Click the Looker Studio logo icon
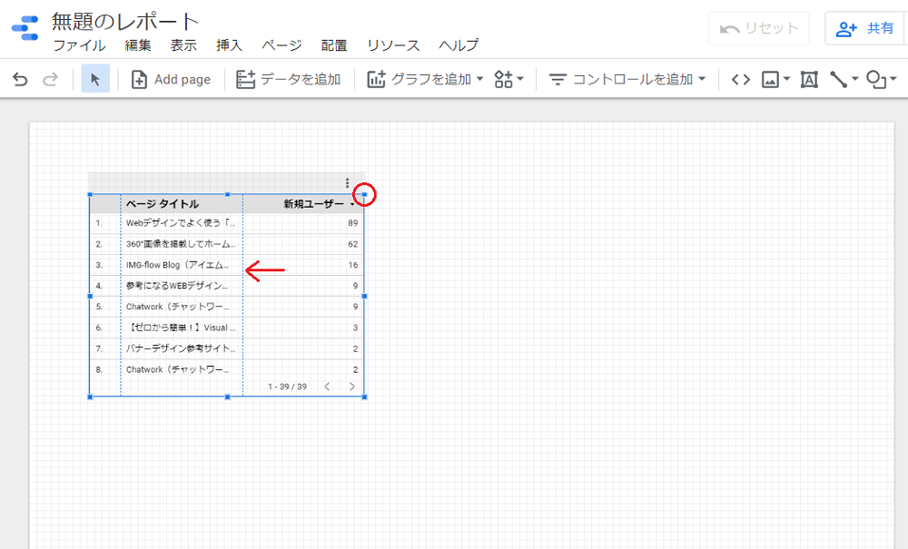The image size is (908, 549). [x=24, y=26]
